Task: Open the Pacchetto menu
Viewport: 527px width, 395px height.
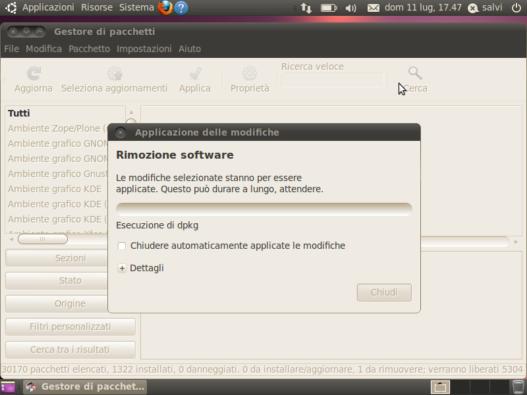Action: tap(89, 49)
